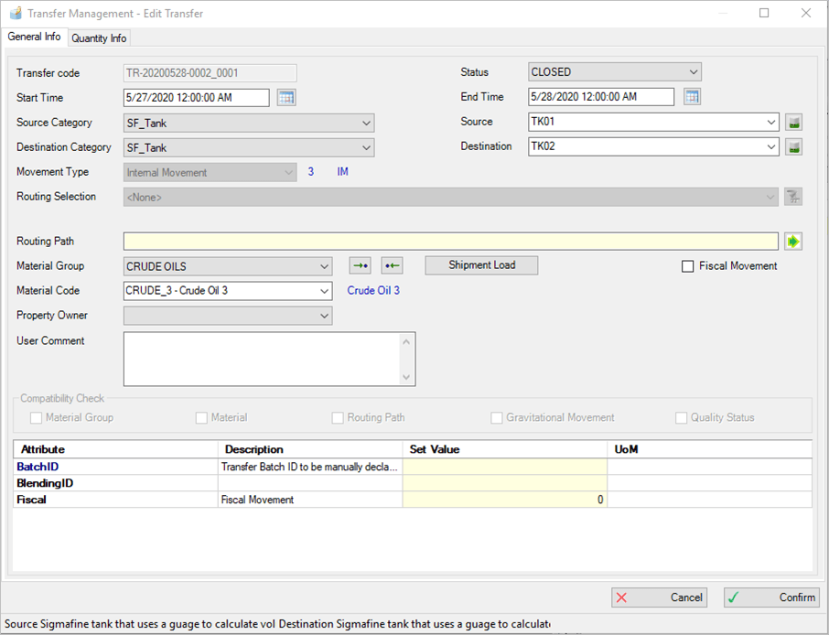Viewport: 829px width, 635px height.
Task: Select the General Info tab
Action: (x=34, y=37)
